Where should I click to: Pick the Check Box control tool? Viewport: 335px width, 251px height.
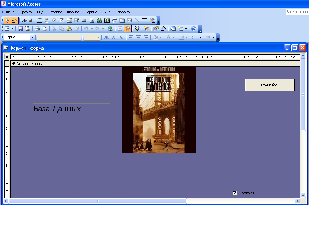pos(62,20)
